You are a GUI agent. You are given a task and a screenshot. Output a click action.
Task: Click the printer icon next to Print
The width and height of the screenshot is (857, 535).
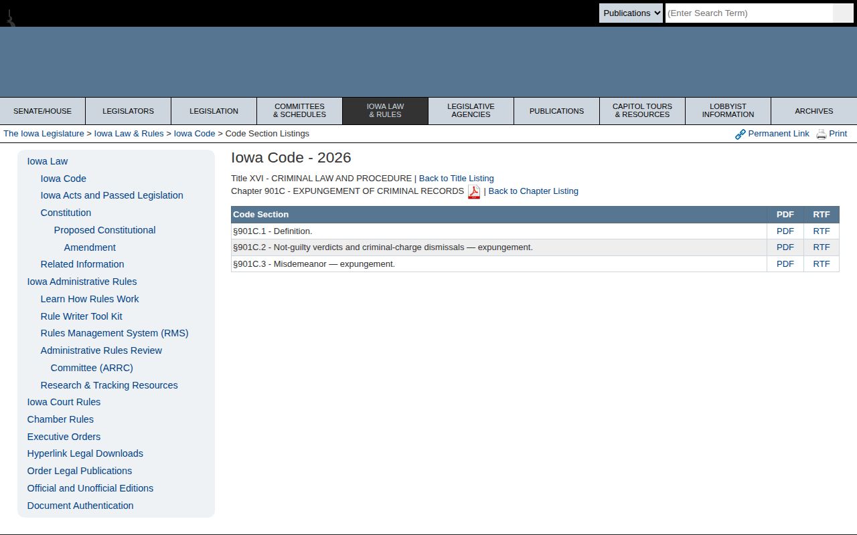pyautogui.click(x=822, y=134)
